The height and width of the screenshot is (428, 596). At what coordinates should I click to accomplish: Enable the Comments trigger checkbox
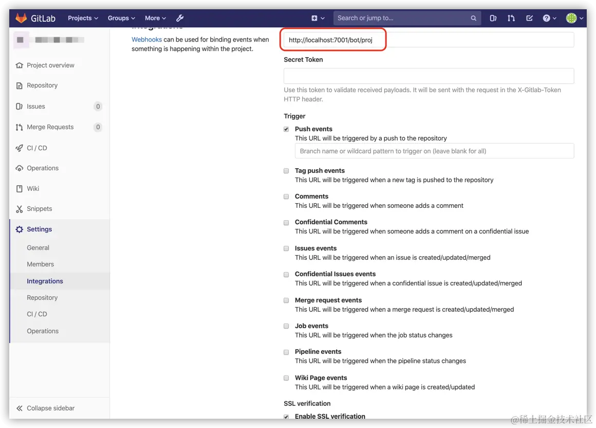click(x=286, y=197)
